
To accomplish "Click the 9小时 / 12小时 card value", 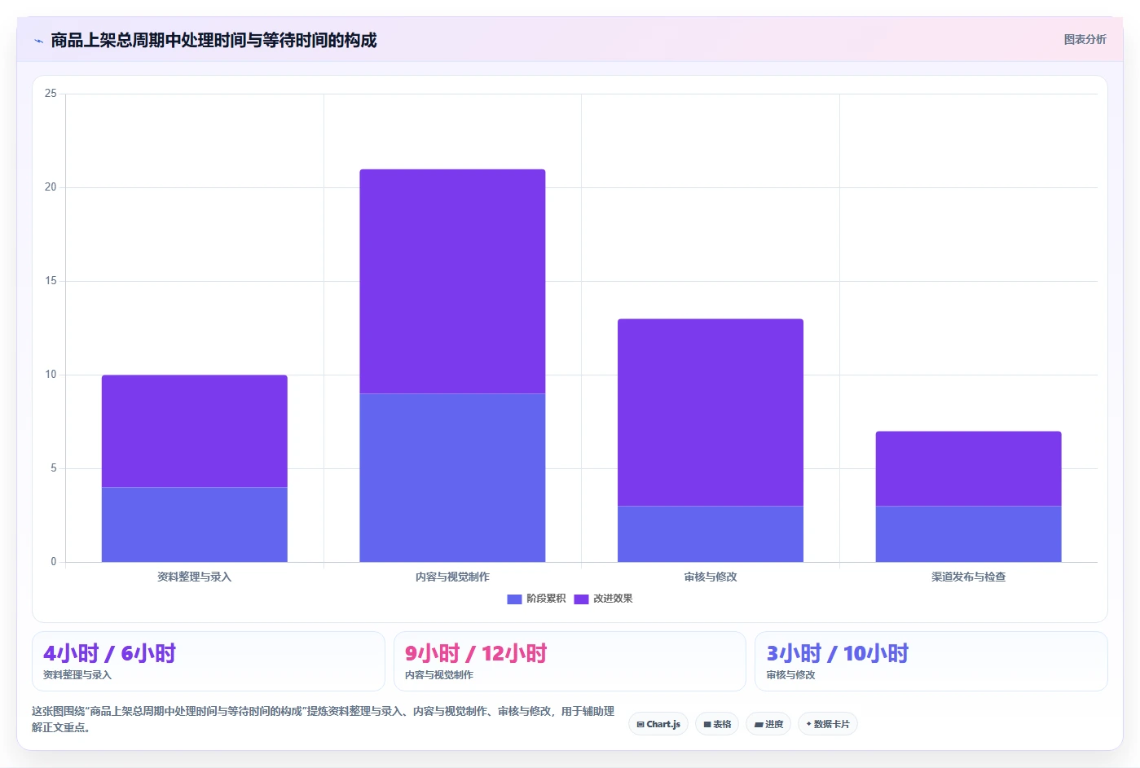I will coord(476,653).
